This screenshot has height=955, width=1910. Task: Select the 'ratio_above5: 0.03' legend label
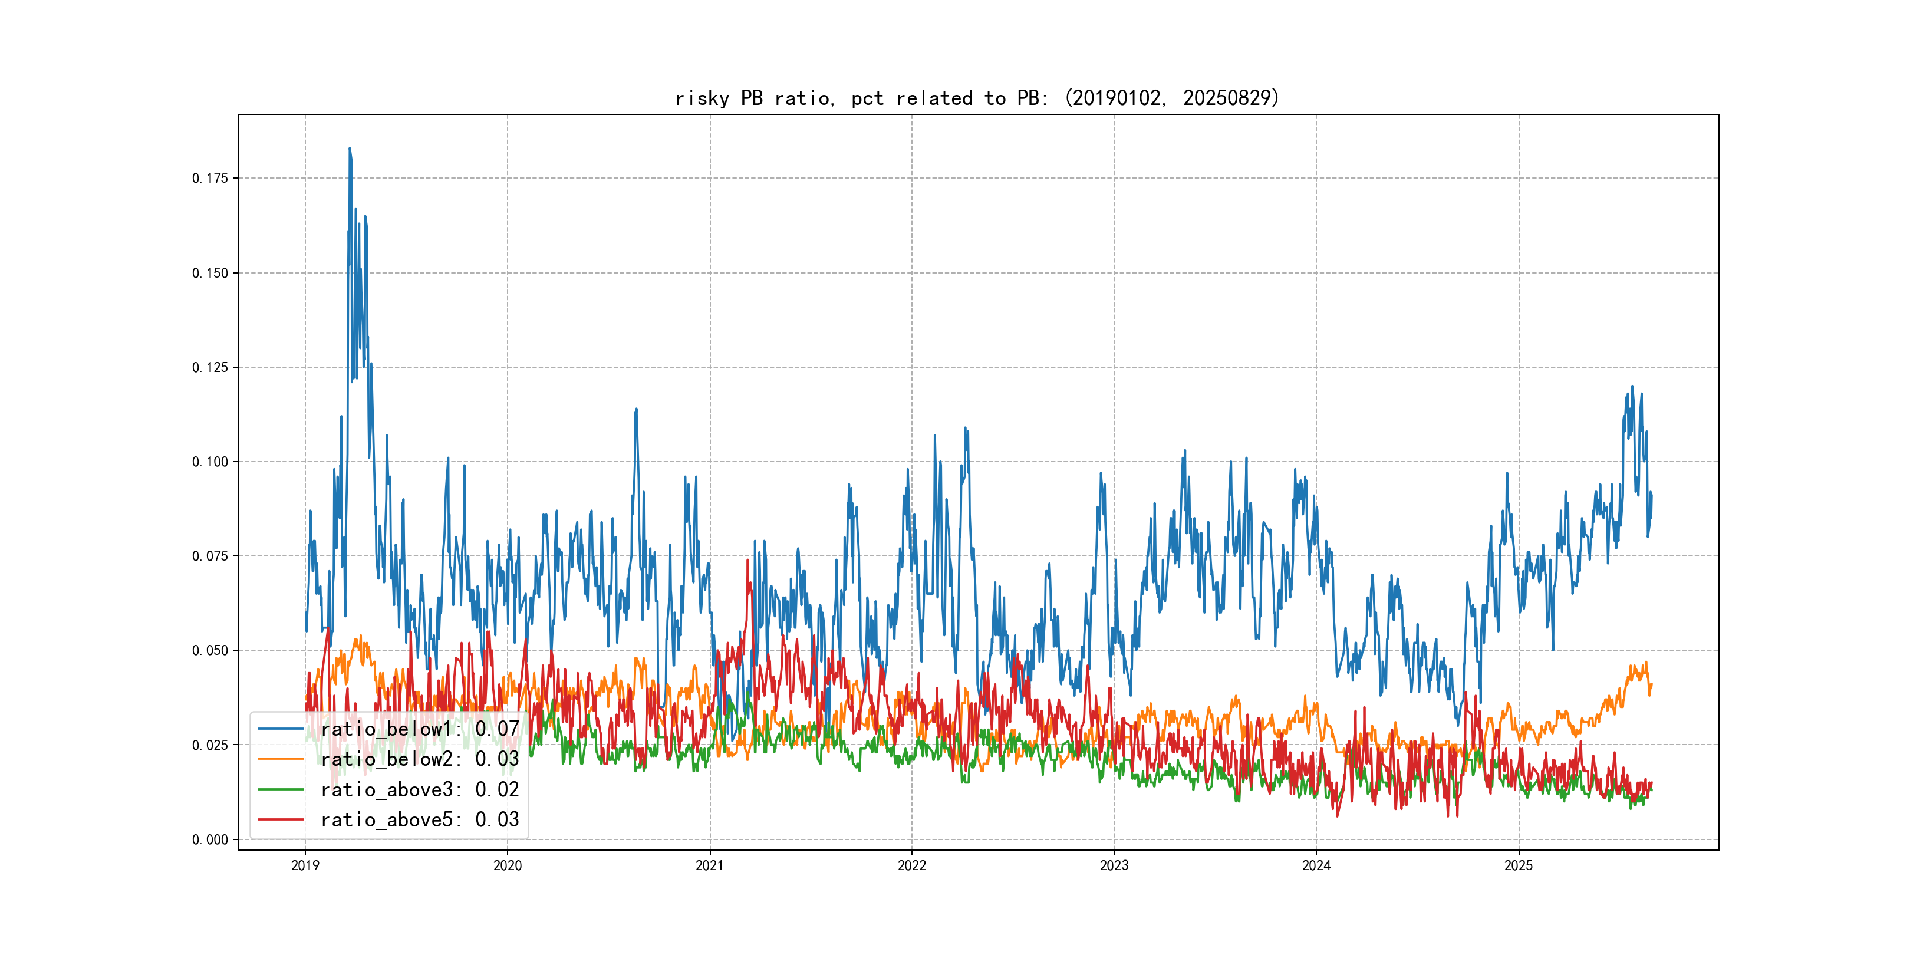click(420, 820)
